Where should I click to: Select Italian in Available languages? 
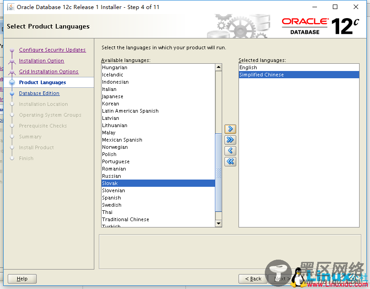(x=158, y=89)
